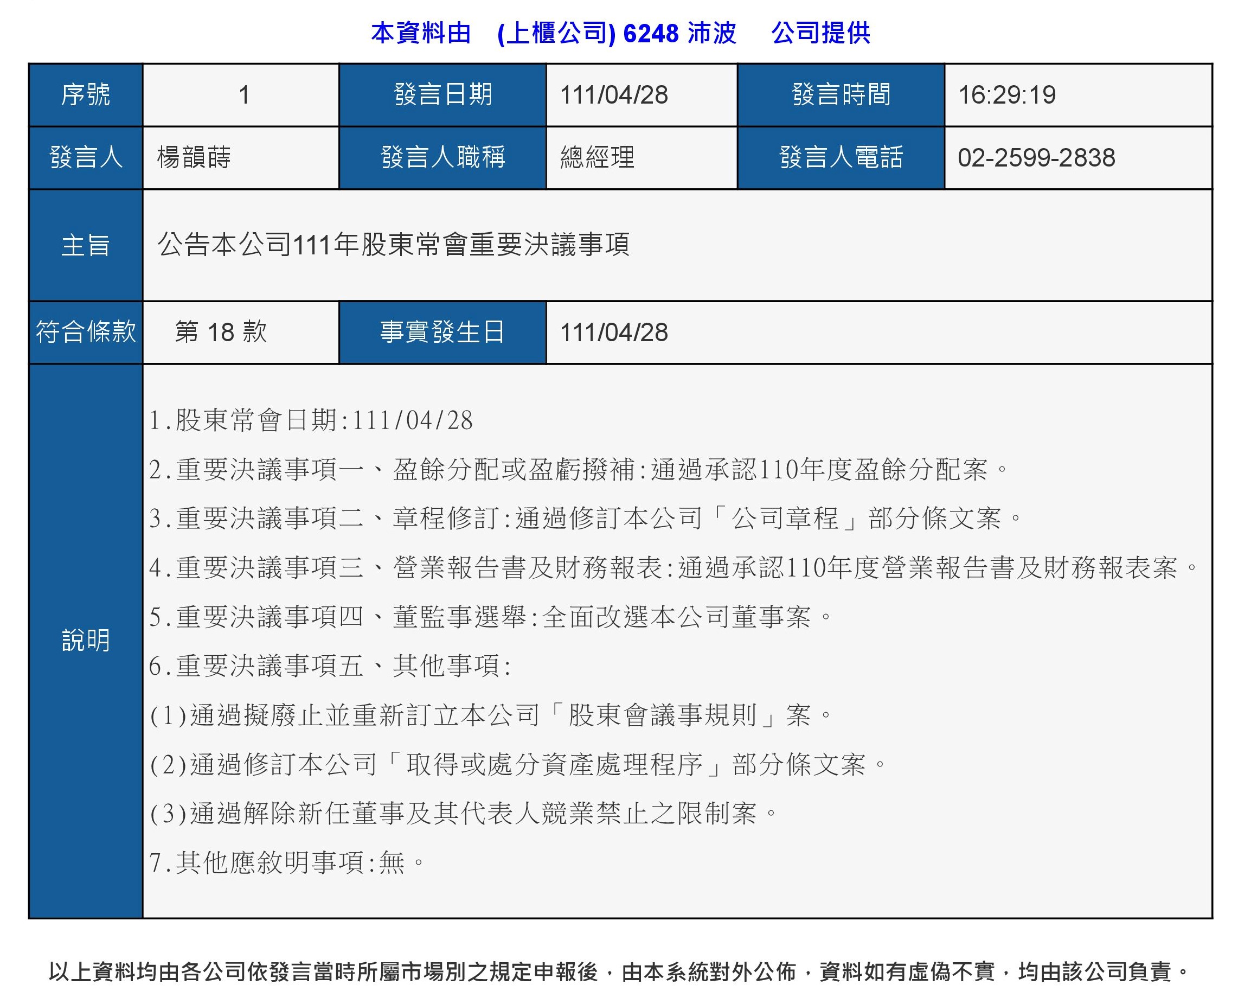This screenshot has height=1004, width=1238.
Task: Click line 2 about 盈餘分配或盈虧撥補
Action: coord(579,470)
